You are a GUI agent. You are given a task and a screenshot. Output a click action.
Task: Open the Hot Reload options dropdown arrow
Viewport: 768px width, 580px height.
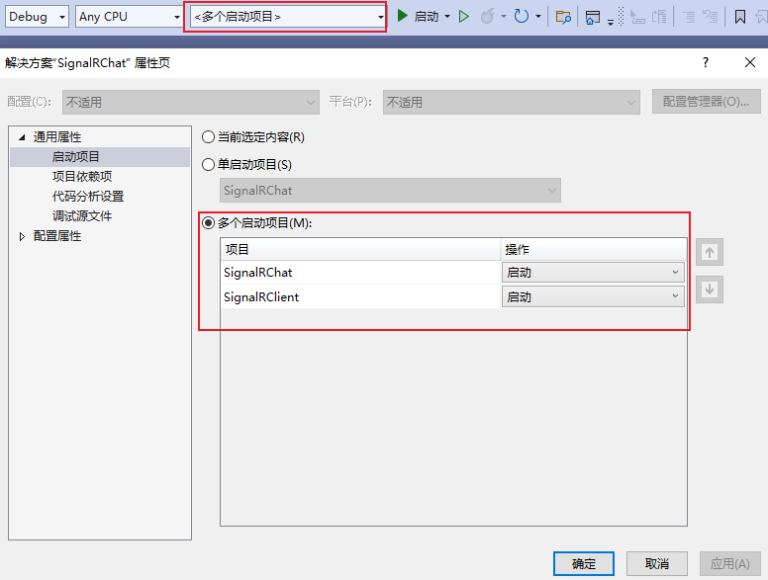pyautogui.click(x=504, y=17)
